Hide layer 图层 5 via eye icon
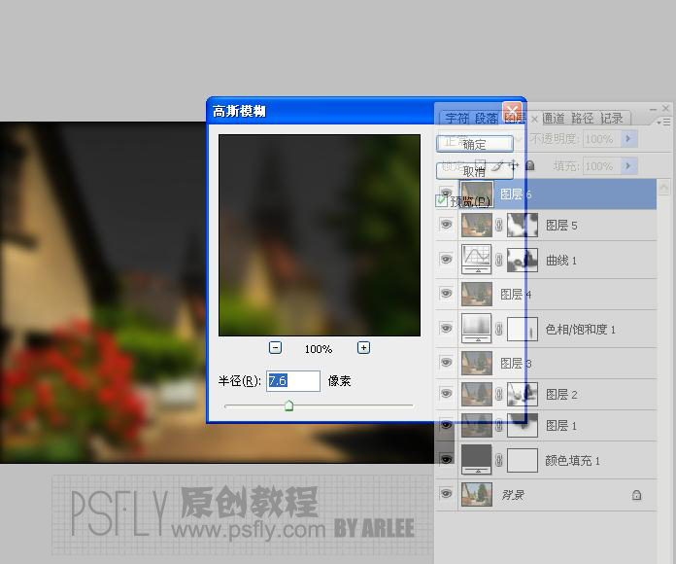 [x=446, y=225]
